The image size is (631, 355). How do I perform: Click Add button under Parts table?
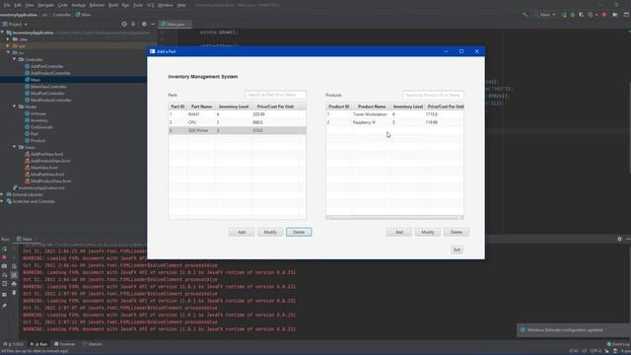(242, 233)
